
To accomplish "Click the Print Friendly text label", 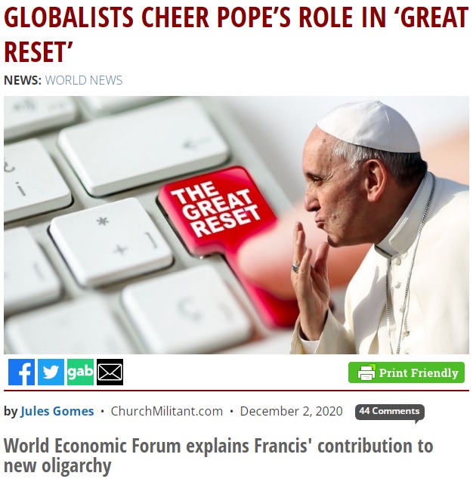I will point(419,373).
